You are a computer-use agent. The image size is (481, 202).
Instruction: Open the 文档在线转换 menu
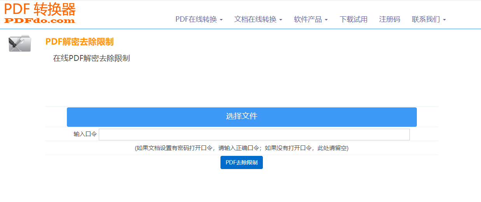click(x=255, y=19)
